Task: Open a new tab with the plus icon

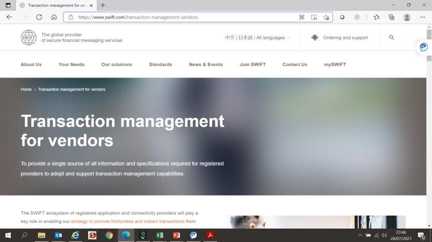Action: (103, 5)
